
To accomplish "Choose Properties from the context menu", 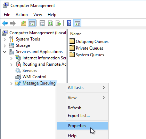I will [x=82, y=126].
